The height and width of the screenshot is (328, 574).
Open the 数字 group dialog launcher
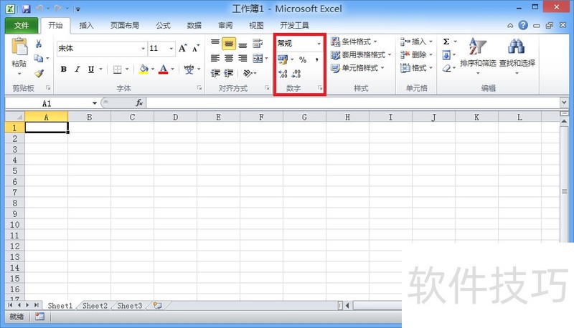[320, 88]
